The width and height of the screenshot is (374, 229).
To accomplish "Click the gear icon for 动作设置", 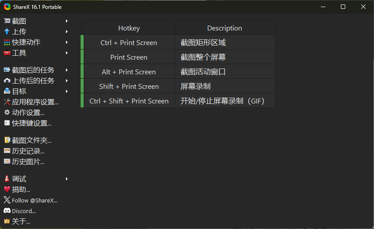I will pos(7,113).
